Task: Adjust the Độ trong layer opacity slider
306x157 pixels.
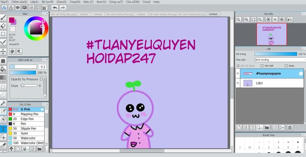Action: tap(276, 54)
